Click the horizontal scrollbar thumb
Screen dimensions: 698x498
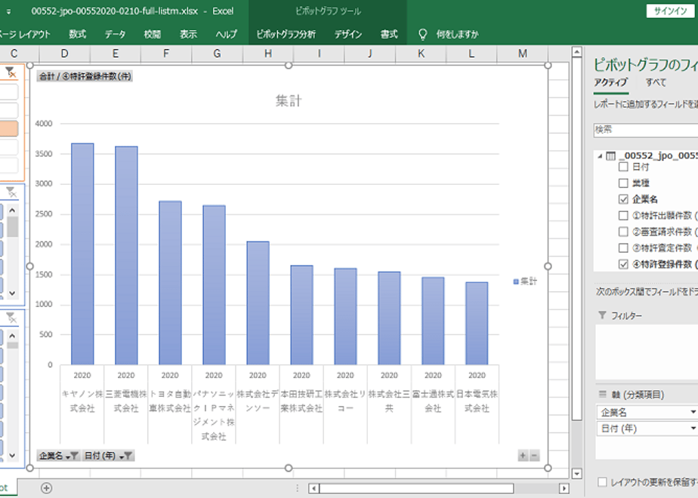(416, 488)
